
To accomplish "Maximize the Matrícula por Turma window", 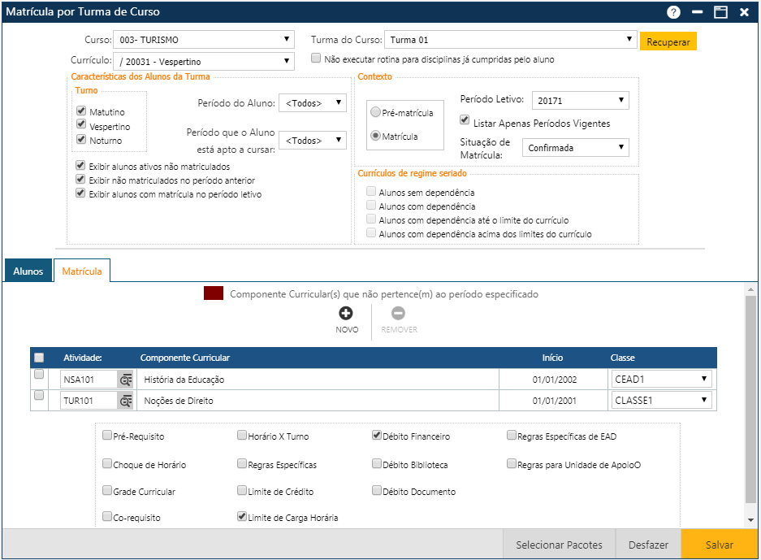I will pos(720,12).
